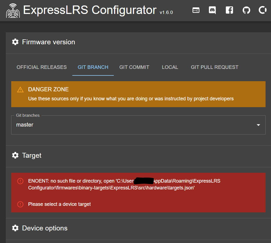Click the update check icon in the header
The image size is (271, 243).
coord(262,10)
